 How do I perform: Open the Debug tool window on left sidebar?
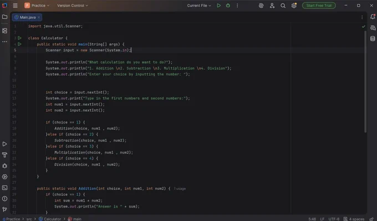pos(4,166)
